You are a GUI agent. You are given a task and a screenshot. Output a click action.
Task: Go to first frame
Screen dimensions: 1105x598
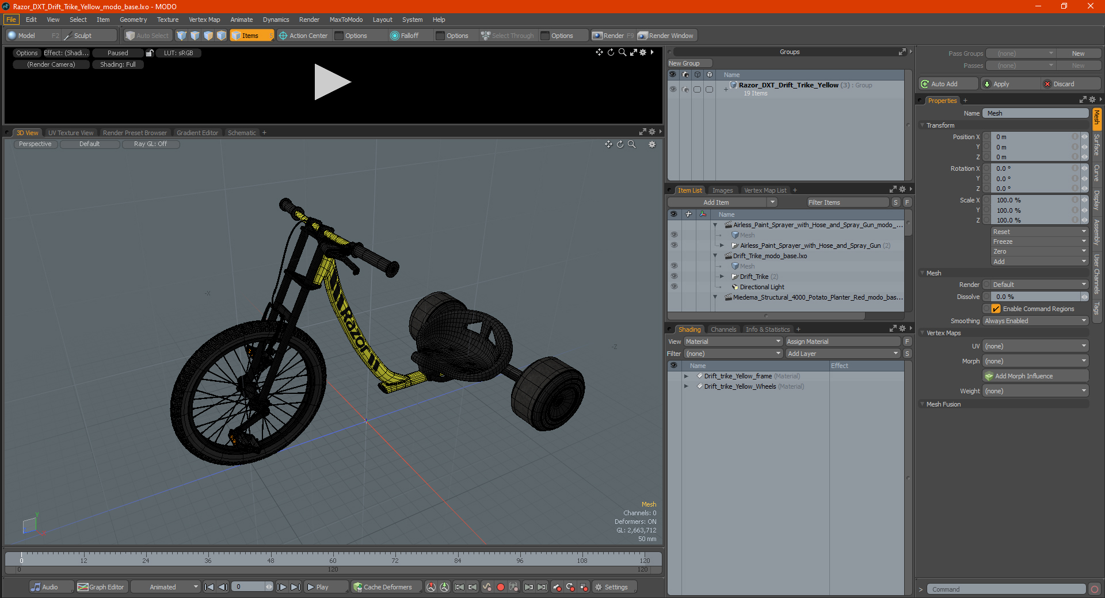tap(209, 587)
